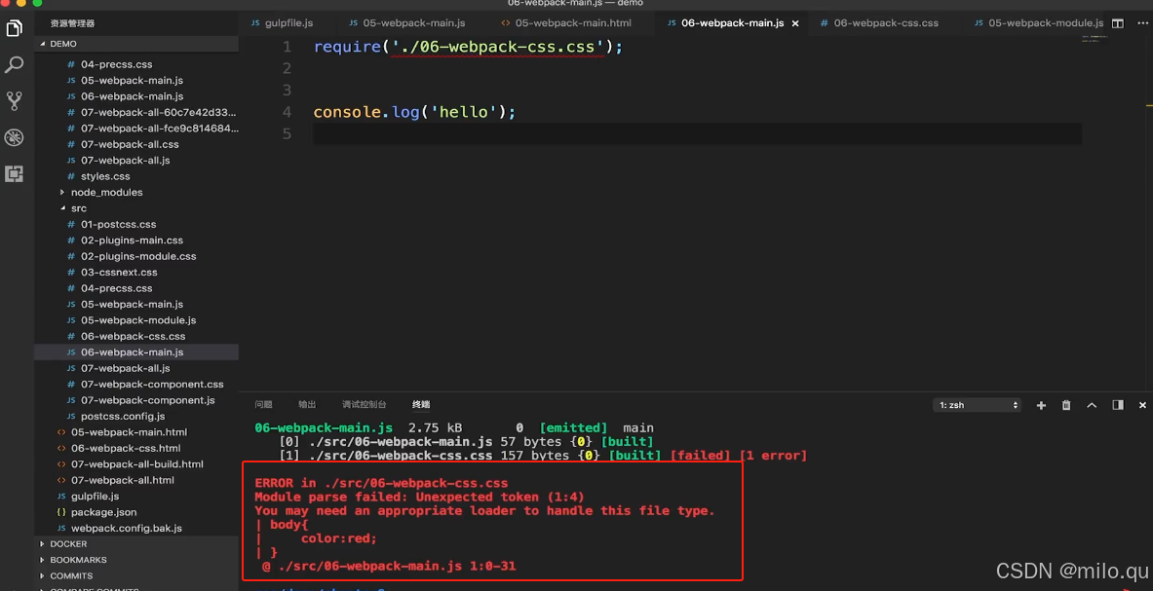The width and height of the screenshot is (1153, 591).
Task: Switch to the gulpfile.js tab
Action: pyautogui.click(x=283, y=23)
